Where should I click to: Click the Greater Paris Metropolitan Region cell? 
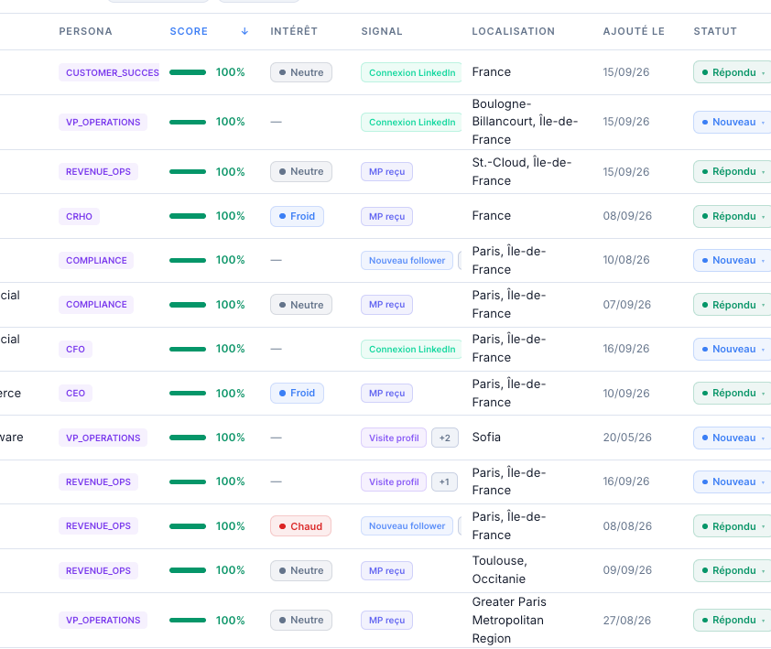point(509,620)
